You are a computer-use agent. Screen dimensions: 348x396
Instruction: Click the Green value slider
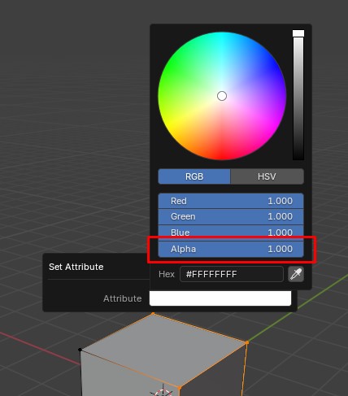click(x=231, y=216)
